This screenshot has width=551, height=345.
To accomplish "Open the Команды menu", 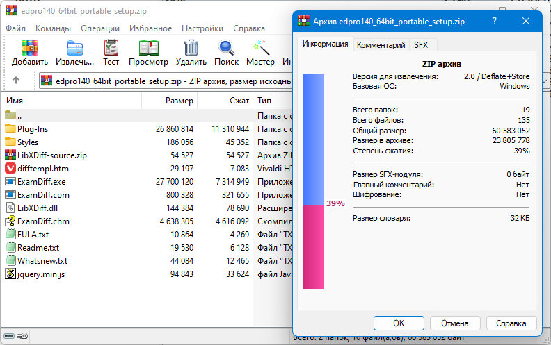I will tap(53, 28).
